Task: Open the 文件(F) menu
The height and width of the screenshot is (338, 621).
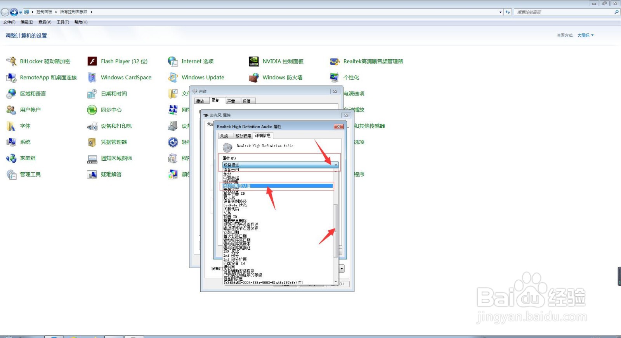Action: pos(9,22)
